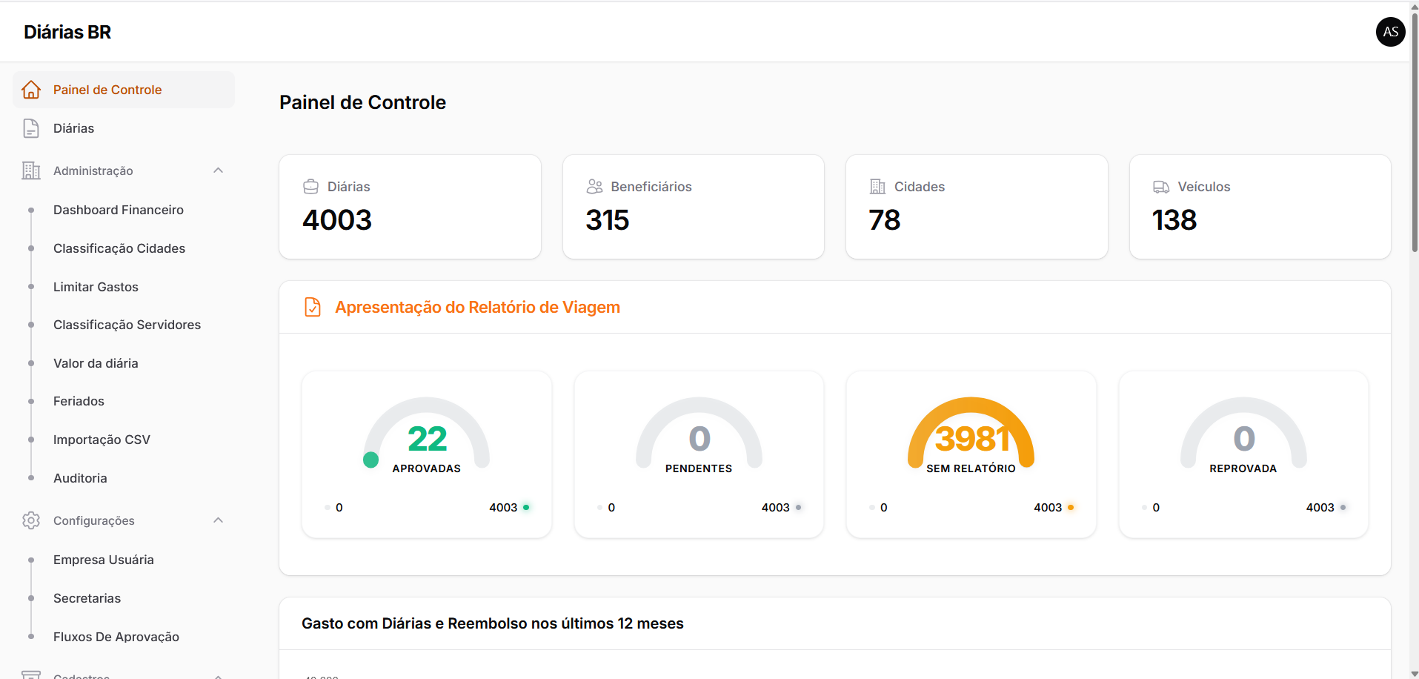Click the 4003 max value under Sem Relatório
Image resolution: width=1419 pixels, height=679 pixels.
tap(1048, 508)
